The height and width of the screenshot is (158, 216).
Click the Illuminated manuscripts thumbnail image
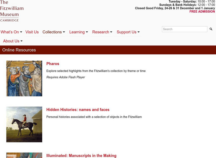coord(24,155)
